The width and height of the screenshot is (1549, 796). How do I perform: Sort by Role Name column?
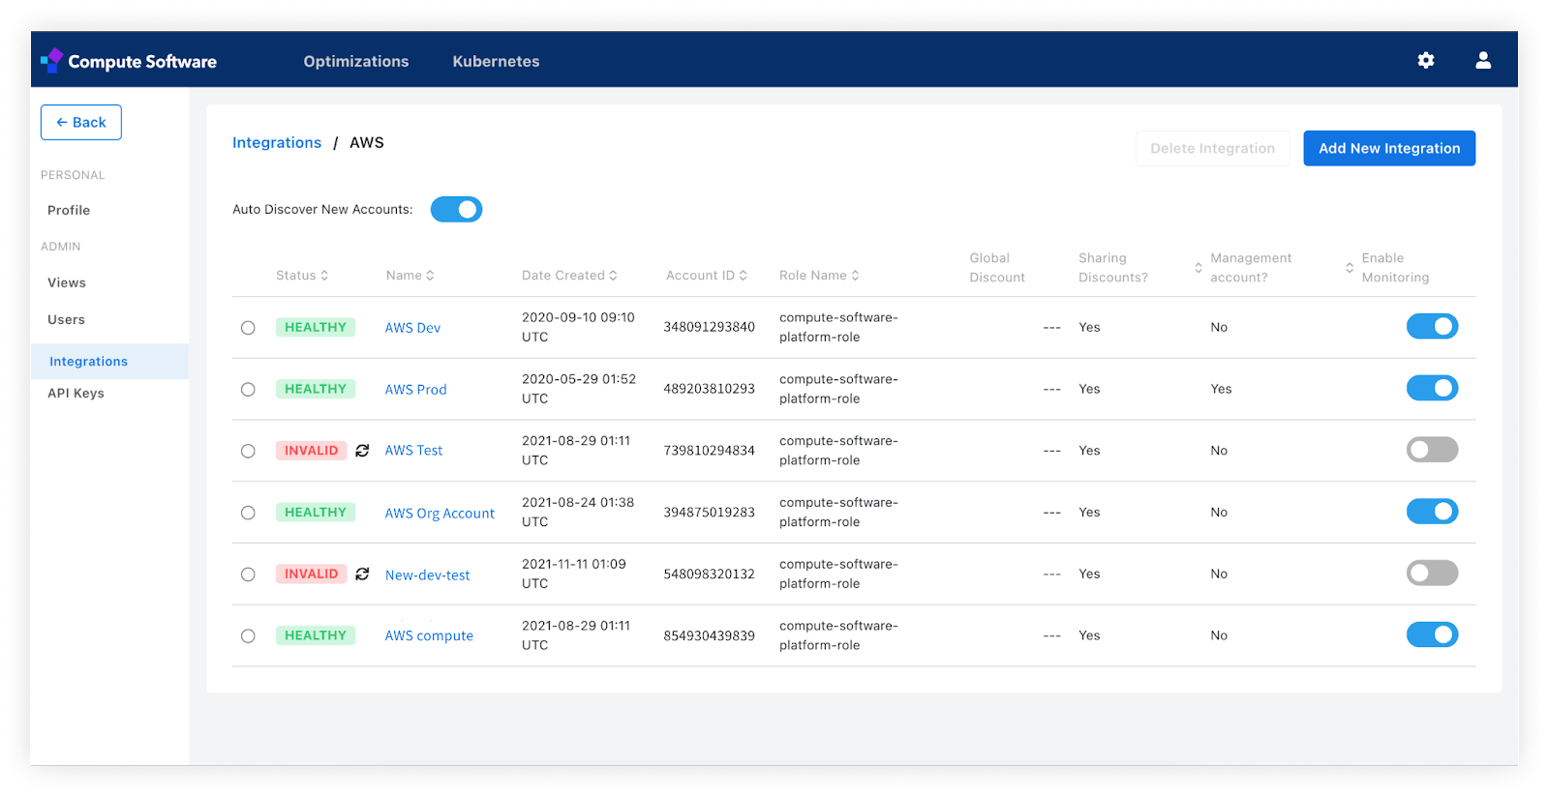click(819, 276)
